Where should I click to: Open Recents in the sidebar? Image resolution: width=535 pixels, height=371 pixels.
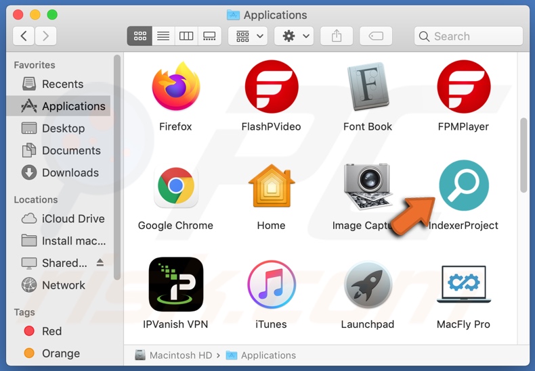point(58,84)
